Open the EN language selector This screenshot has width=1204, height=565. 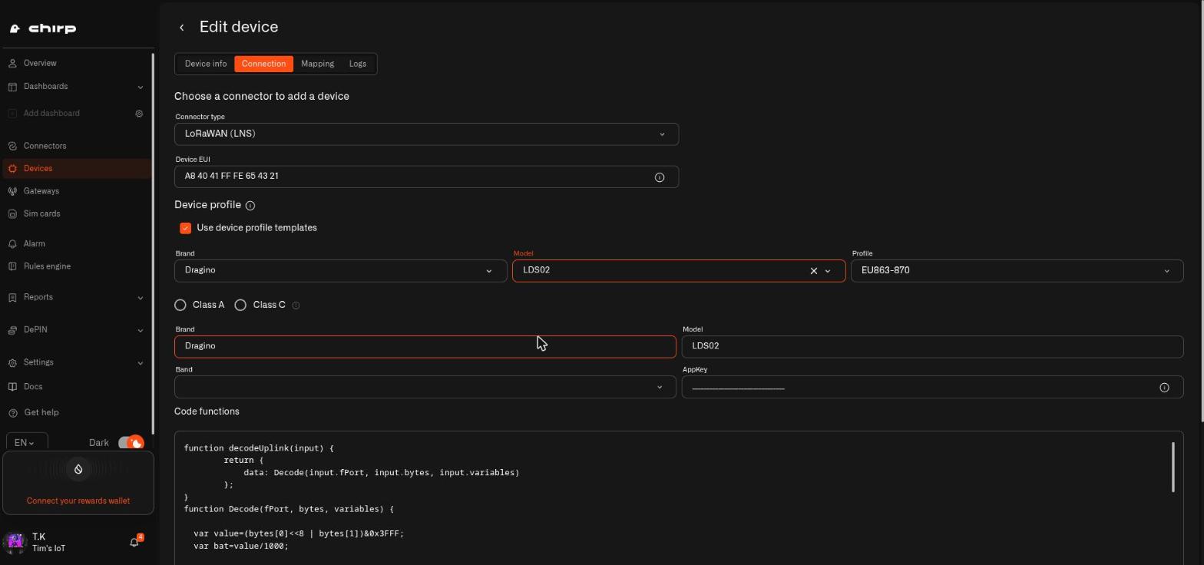coord(27,443)
